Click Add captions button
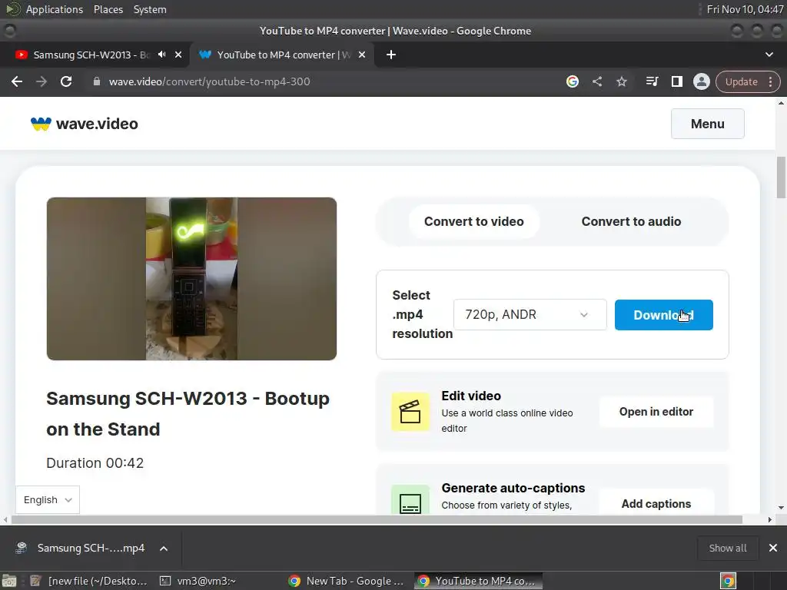787x590 pixels. tap(656, 504)
